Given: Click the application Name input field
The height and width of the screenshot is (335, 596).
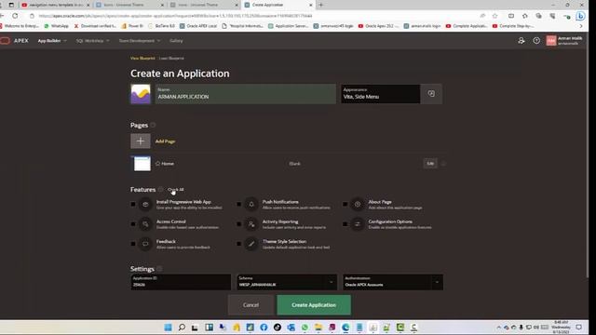Looking at the screenshot, I should point(246,94).
